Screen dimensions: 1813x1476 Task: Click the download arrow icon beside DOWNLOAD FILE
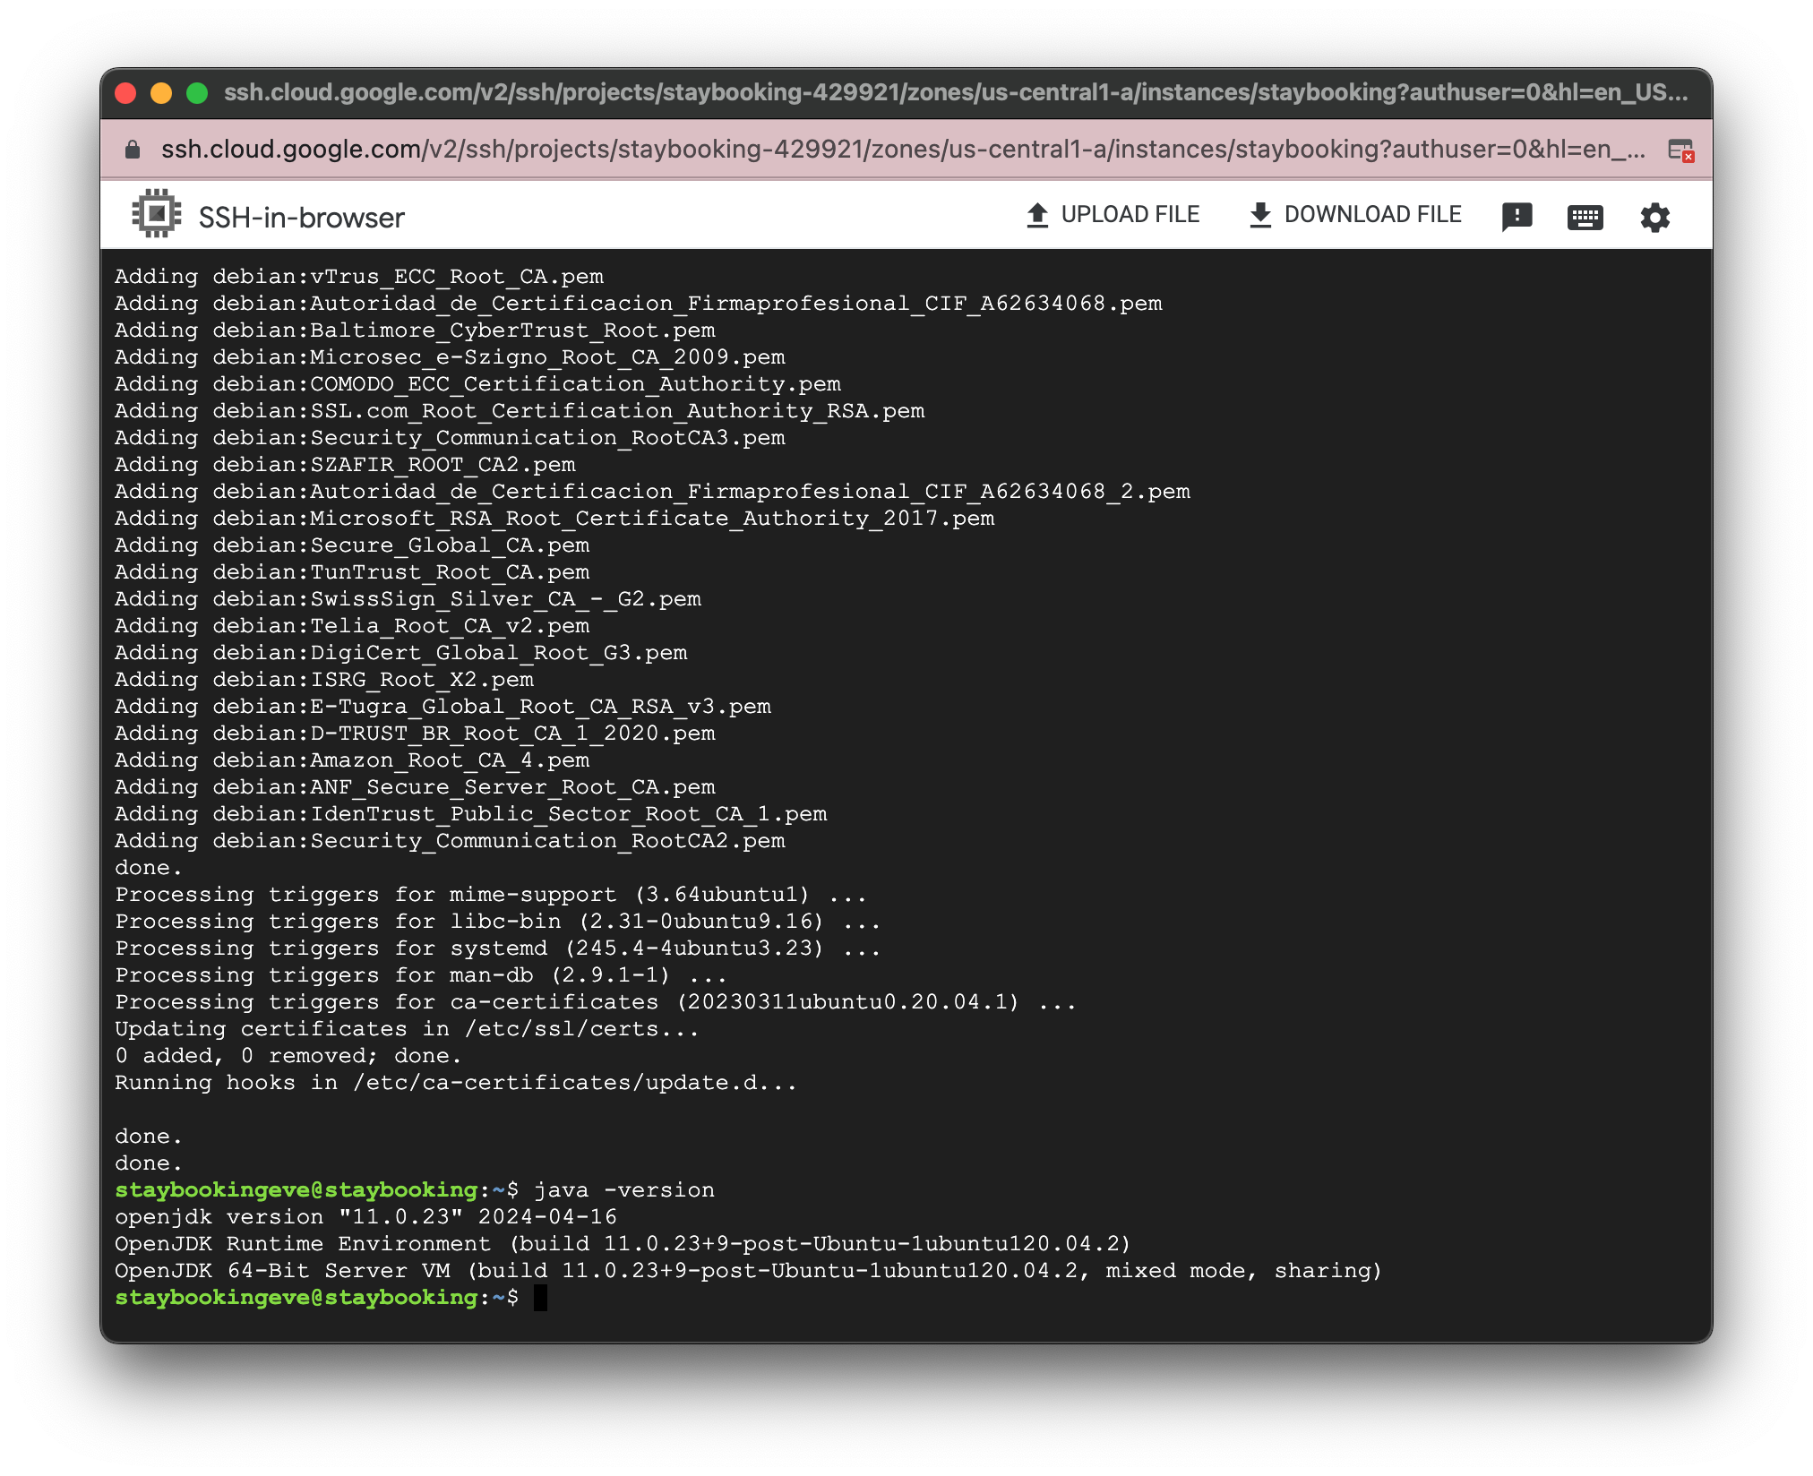pos(1259,213)
